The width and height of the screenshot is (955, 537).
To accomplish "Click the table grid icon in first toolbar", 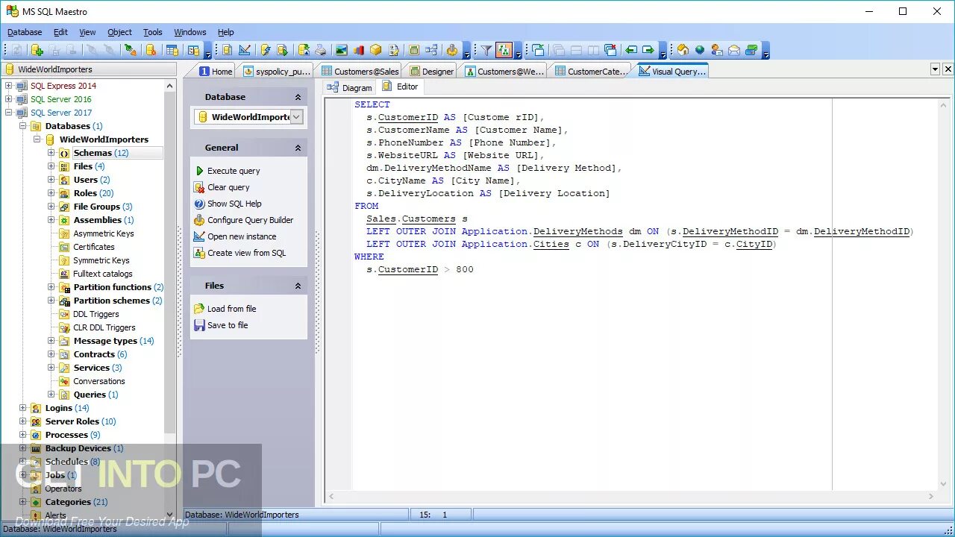I will (172, 50).
